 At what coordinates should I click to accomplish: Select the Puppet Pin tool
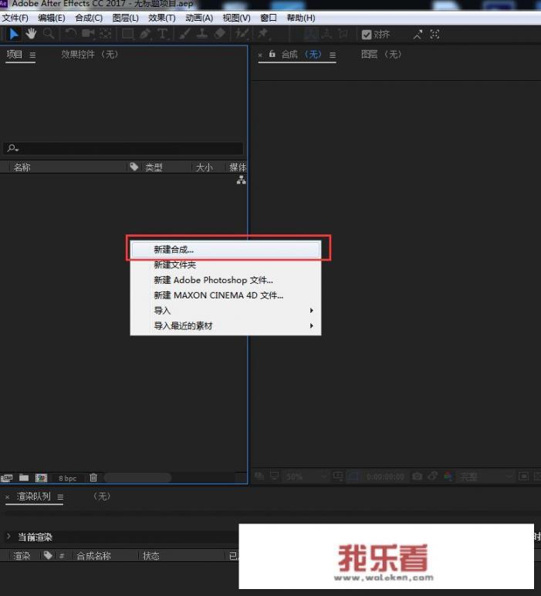(x=263, y=34)
